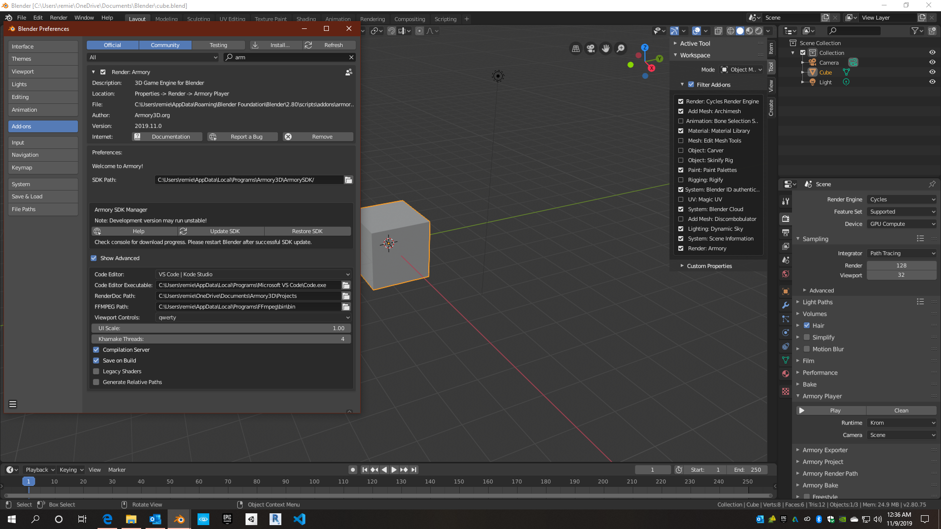Adjust the UI Scale slider

(221, 328)
